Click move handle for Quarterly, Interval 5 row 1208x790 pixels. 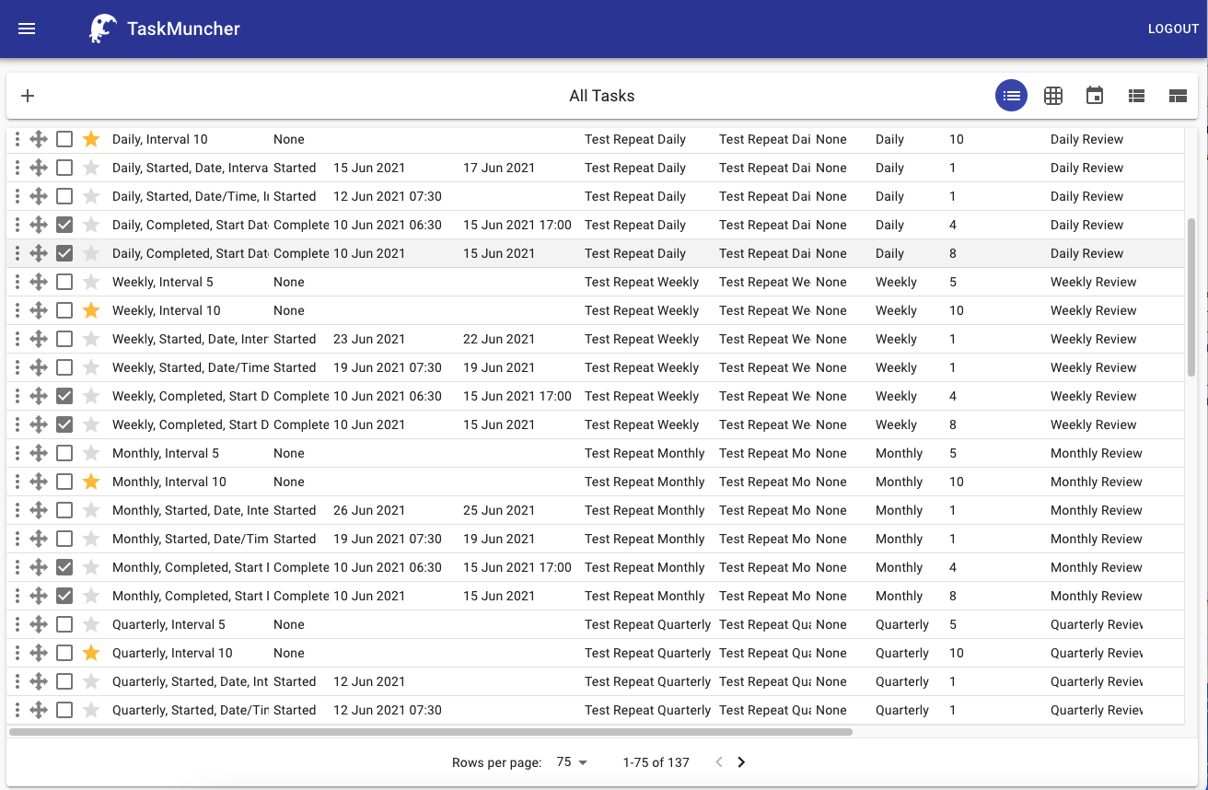pyautogui.click(x=38, y=625)
